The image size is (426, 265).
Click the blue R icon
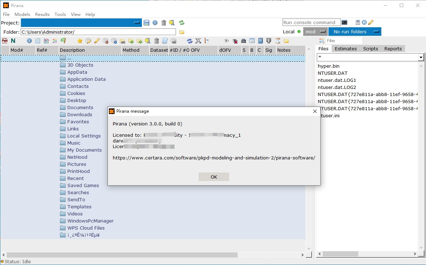tap(364, 22)
